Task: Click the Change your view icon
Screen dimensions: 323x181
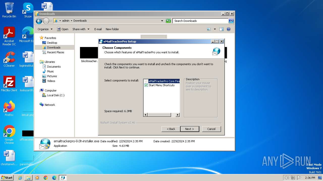Action: pyautogui.click(x=209, y=29)
